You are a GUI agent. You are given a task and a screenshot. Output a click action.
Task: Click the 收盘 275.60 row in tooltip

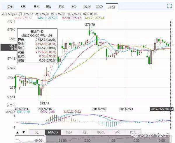[37, 52]
